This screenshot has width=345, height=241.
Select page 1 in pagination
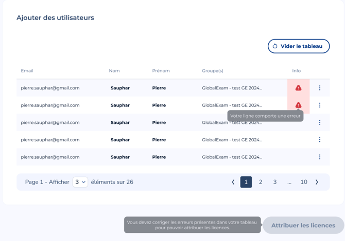click(246, 182)
